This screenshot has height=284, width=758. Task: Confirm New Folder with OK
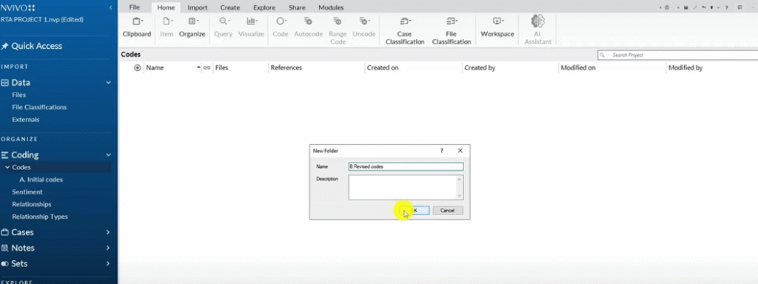pyautogui.click(x=415, y=211)
